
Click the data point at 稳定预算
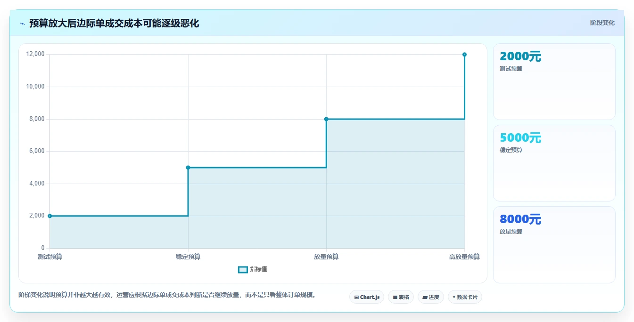click(x=188, y=168)
